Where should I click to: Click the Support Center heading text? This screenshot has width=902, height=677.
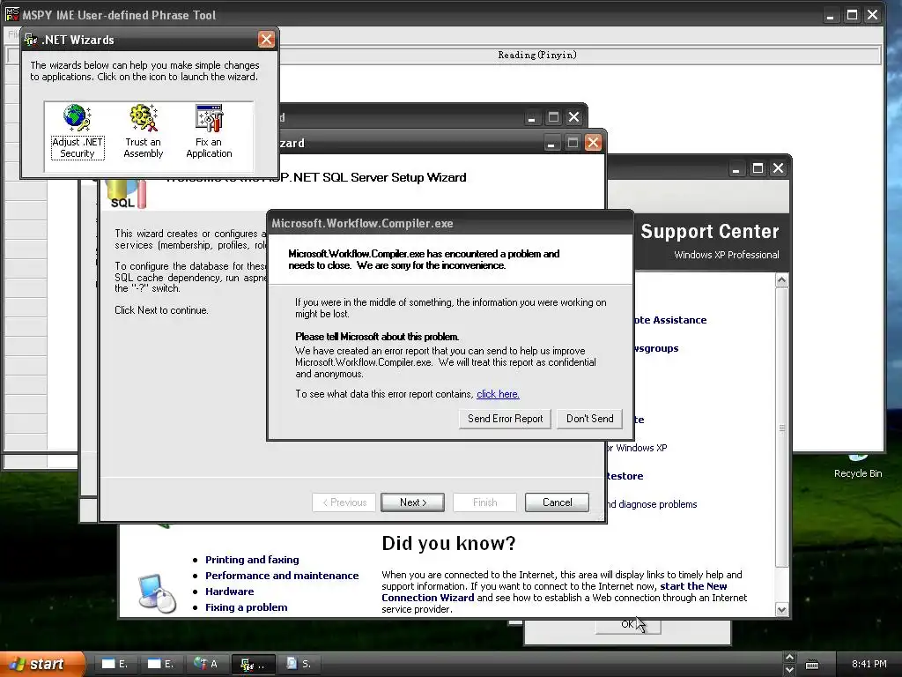click(710, 232)
